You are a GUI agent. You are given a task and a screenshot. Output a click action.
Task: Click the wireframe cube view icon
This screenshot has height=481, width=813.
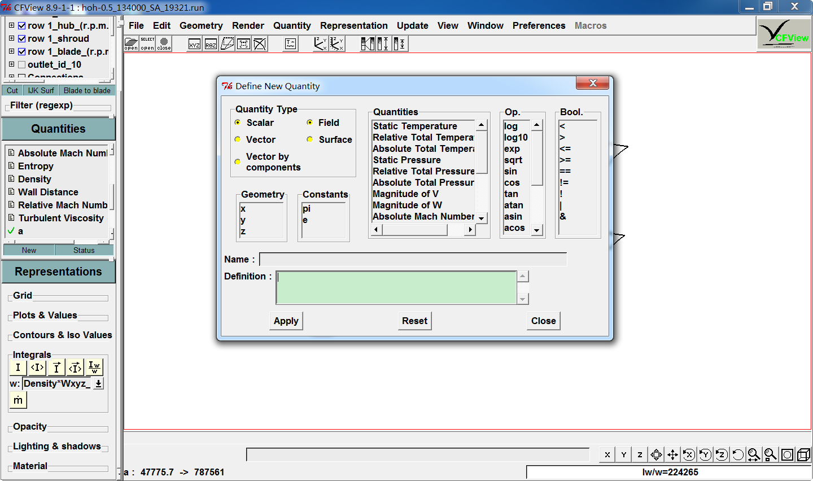[803, 454]
